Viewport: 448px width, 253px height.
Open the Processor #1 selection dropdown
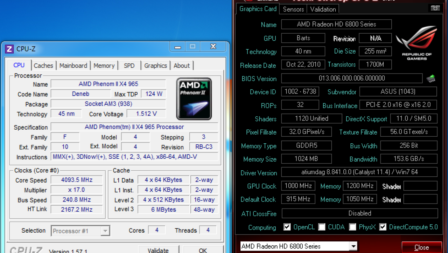click(81, 231)
